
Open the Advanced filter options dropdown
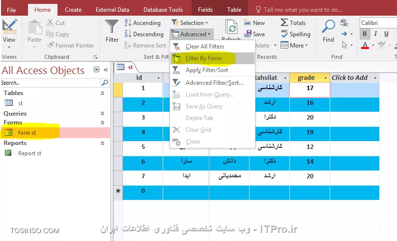(x=192, y=34)
